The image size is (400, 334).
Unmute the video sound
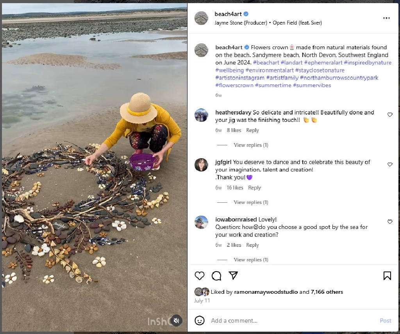click(176, 321)
